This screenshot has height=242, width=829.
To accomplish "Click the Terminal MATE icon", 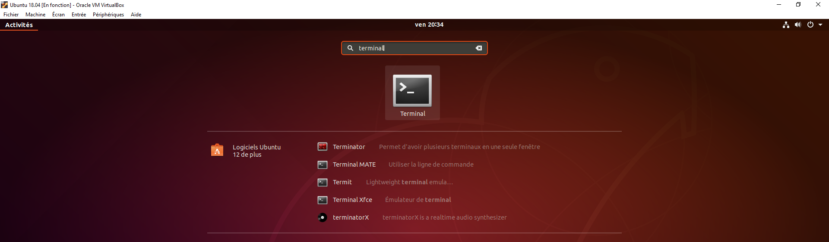I will coord(322,164).
